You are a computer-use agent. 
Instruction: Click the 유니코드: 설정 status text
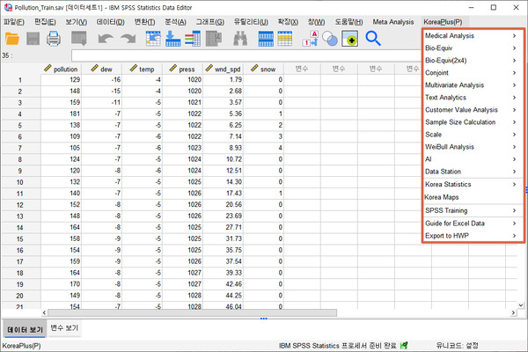(457, 345)
